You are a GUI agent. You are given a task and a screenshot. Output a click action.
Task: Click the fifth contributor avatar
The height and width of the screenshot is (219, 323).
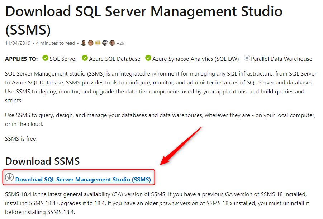coord(112,43)
